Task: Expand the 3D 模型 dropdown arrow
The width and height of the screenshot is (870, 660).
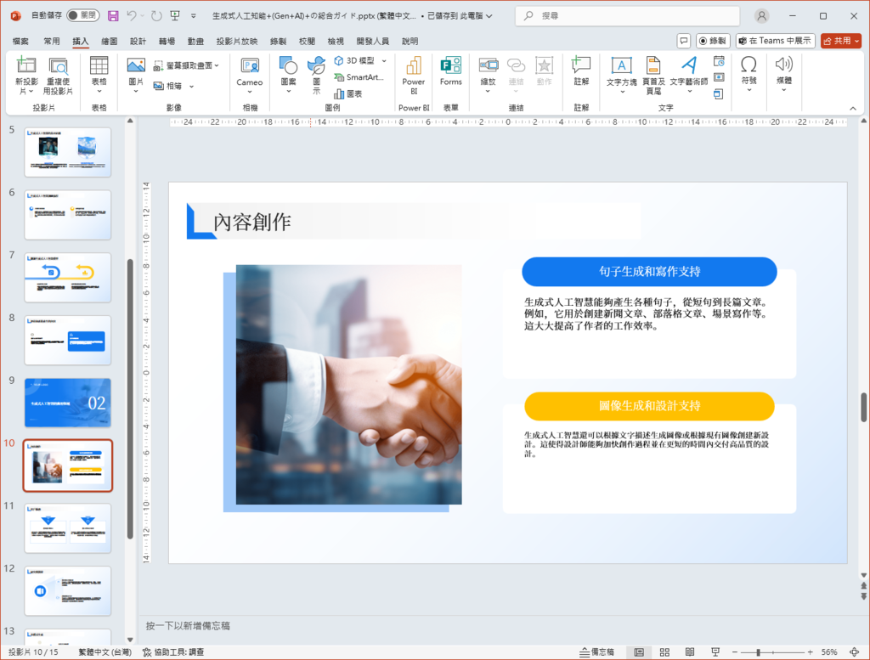Action: point(384,60)
